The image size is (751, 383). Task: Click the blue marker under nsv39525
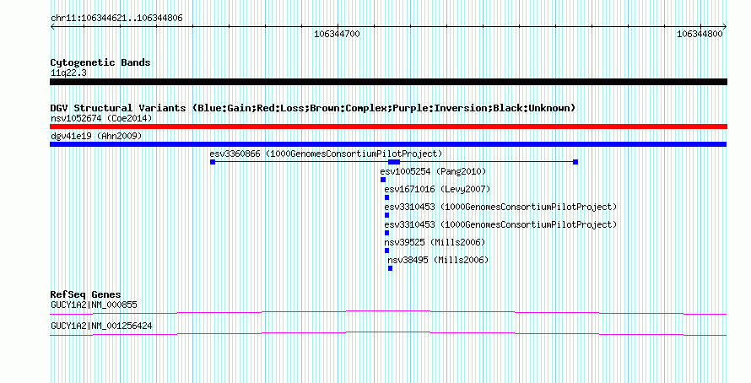[387, 251]
